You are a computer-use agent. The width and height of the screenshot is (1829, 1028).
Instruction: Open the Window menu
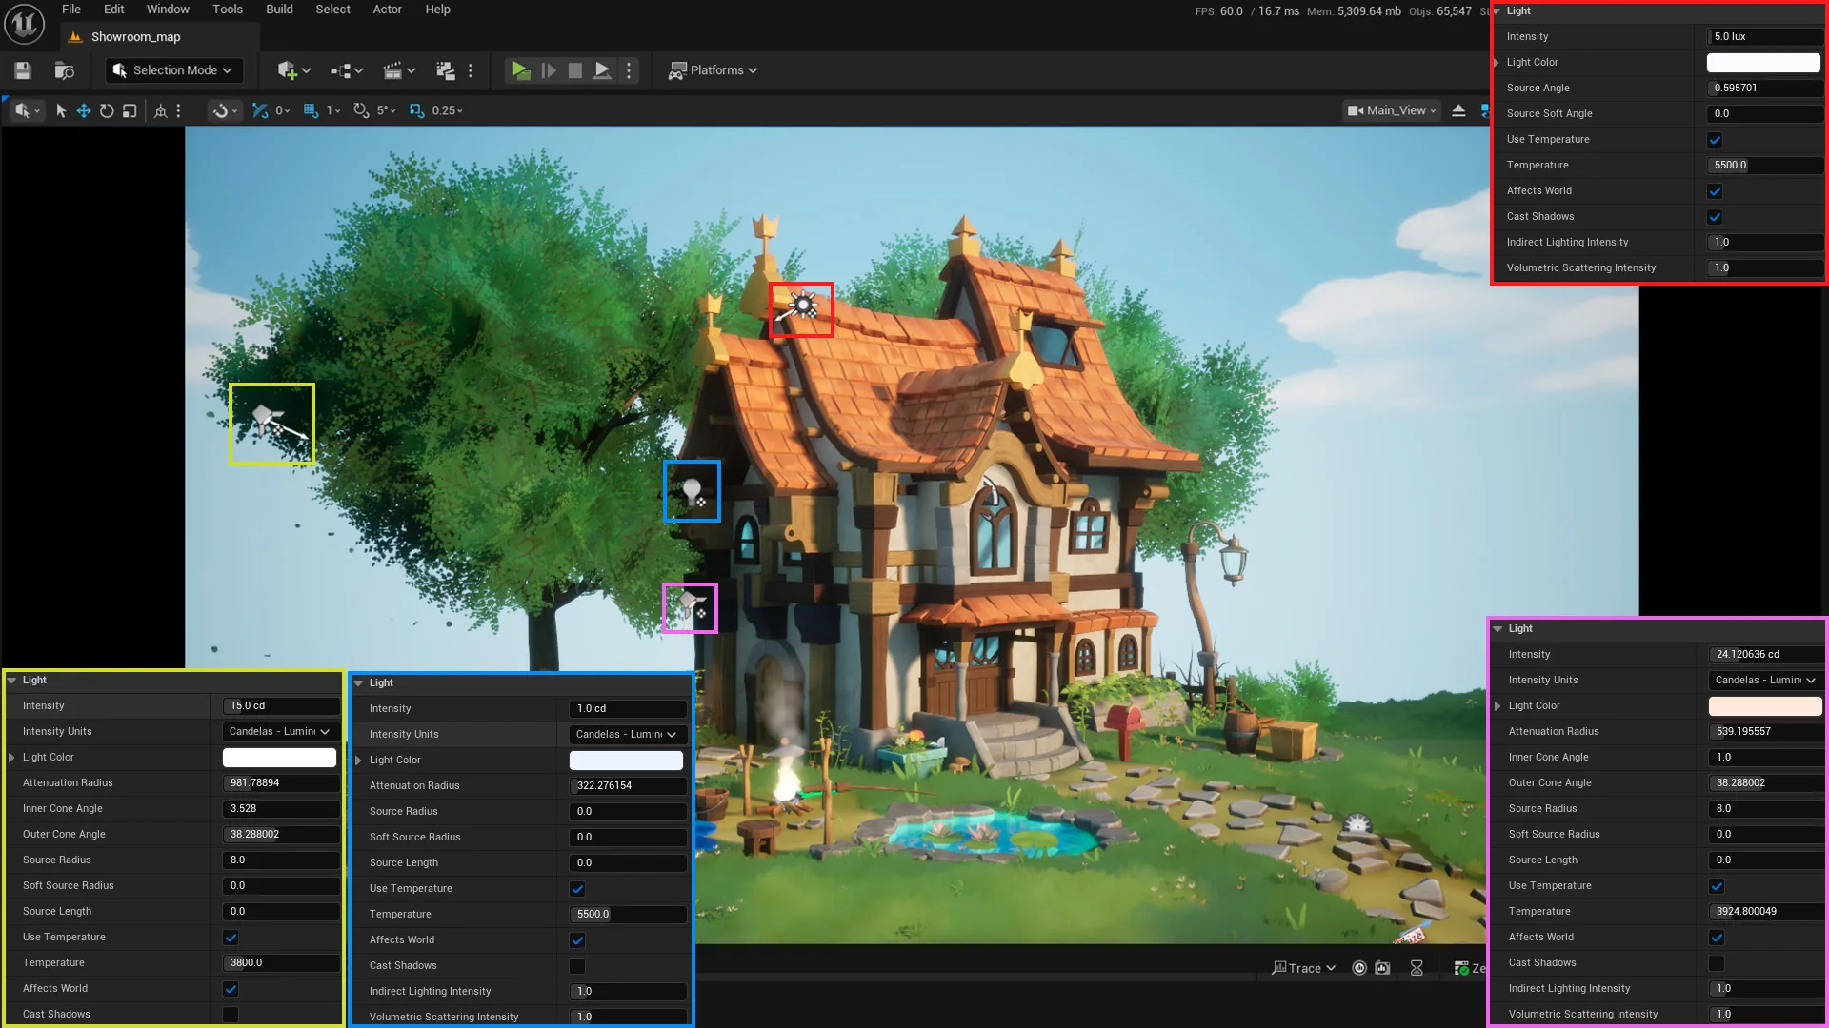168,10
